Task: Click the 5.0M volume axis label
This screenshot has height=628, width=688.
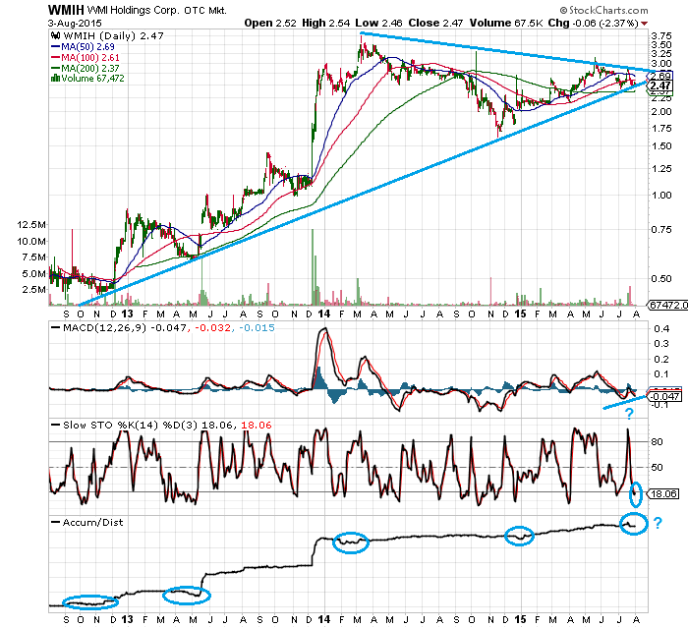Action: pos(33,273)
